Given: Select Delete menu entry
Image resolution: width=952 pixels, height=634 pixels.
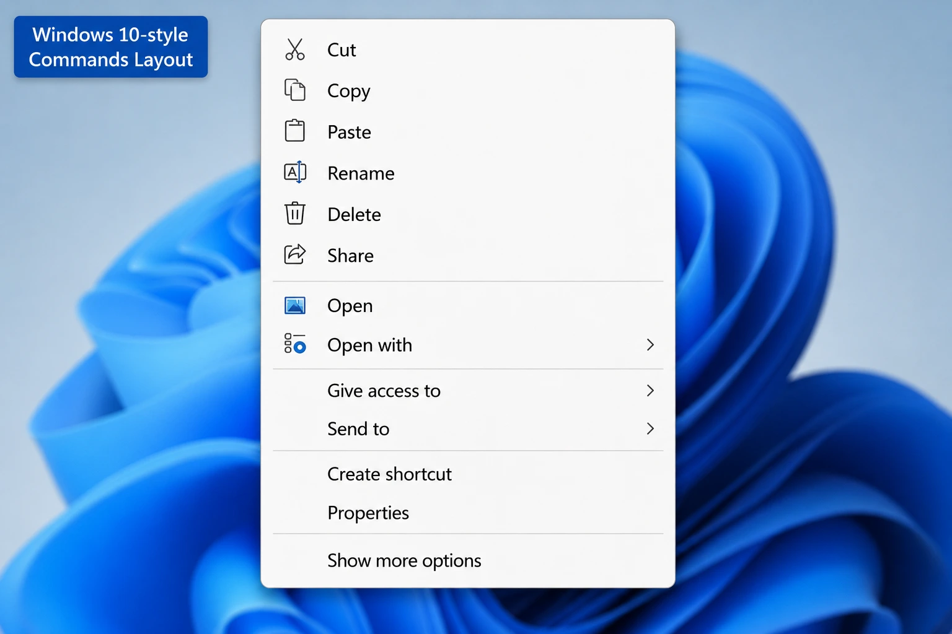Looking at the screenshot, I should click(468, 214).
